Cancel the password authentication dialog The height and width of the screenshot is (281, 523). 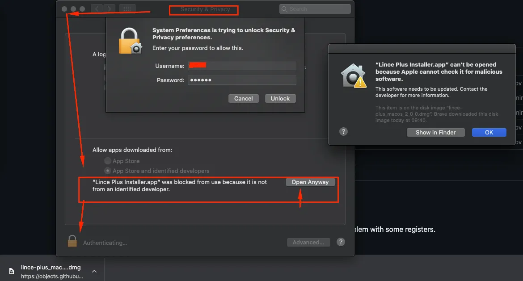(244, 98)
